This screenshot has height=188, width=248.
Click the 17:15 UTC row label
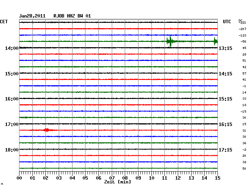coord(225,150)
